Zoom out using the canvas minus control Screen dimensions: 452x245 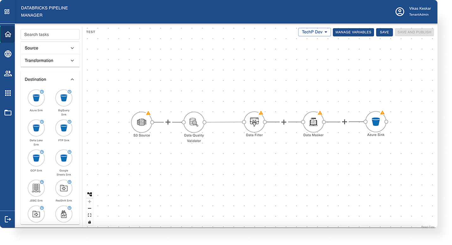click(89, 208)
